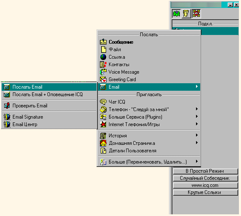Select the Файл menu entry

pos(149,50)
